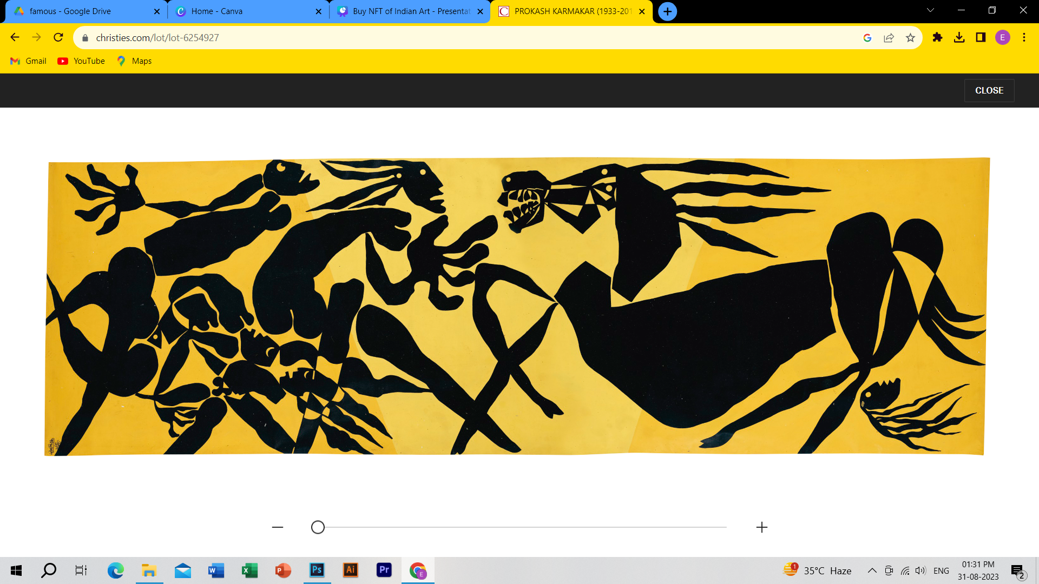Viewport: 1039px width, 584px height.
Task: Open the Gmail bookmark
Action: 29,61
